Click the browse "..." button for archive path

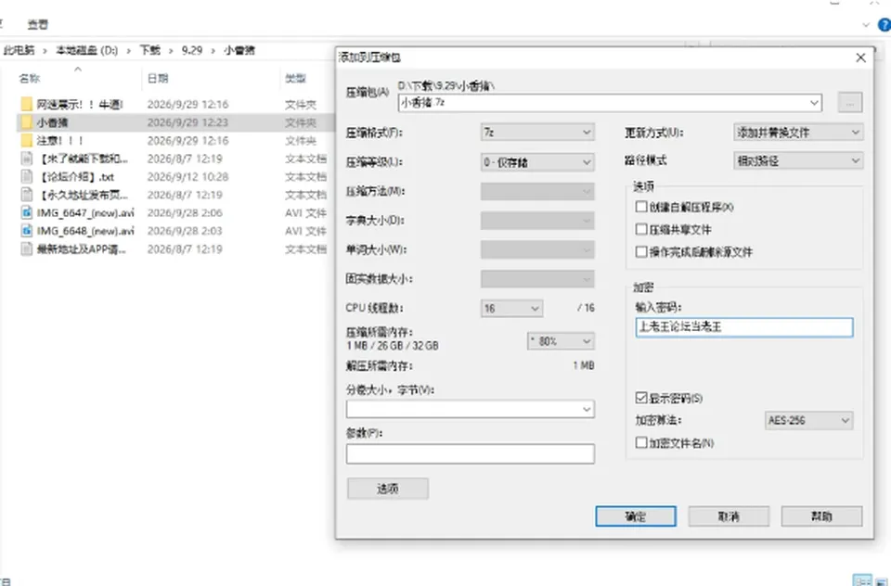point(850,103)
